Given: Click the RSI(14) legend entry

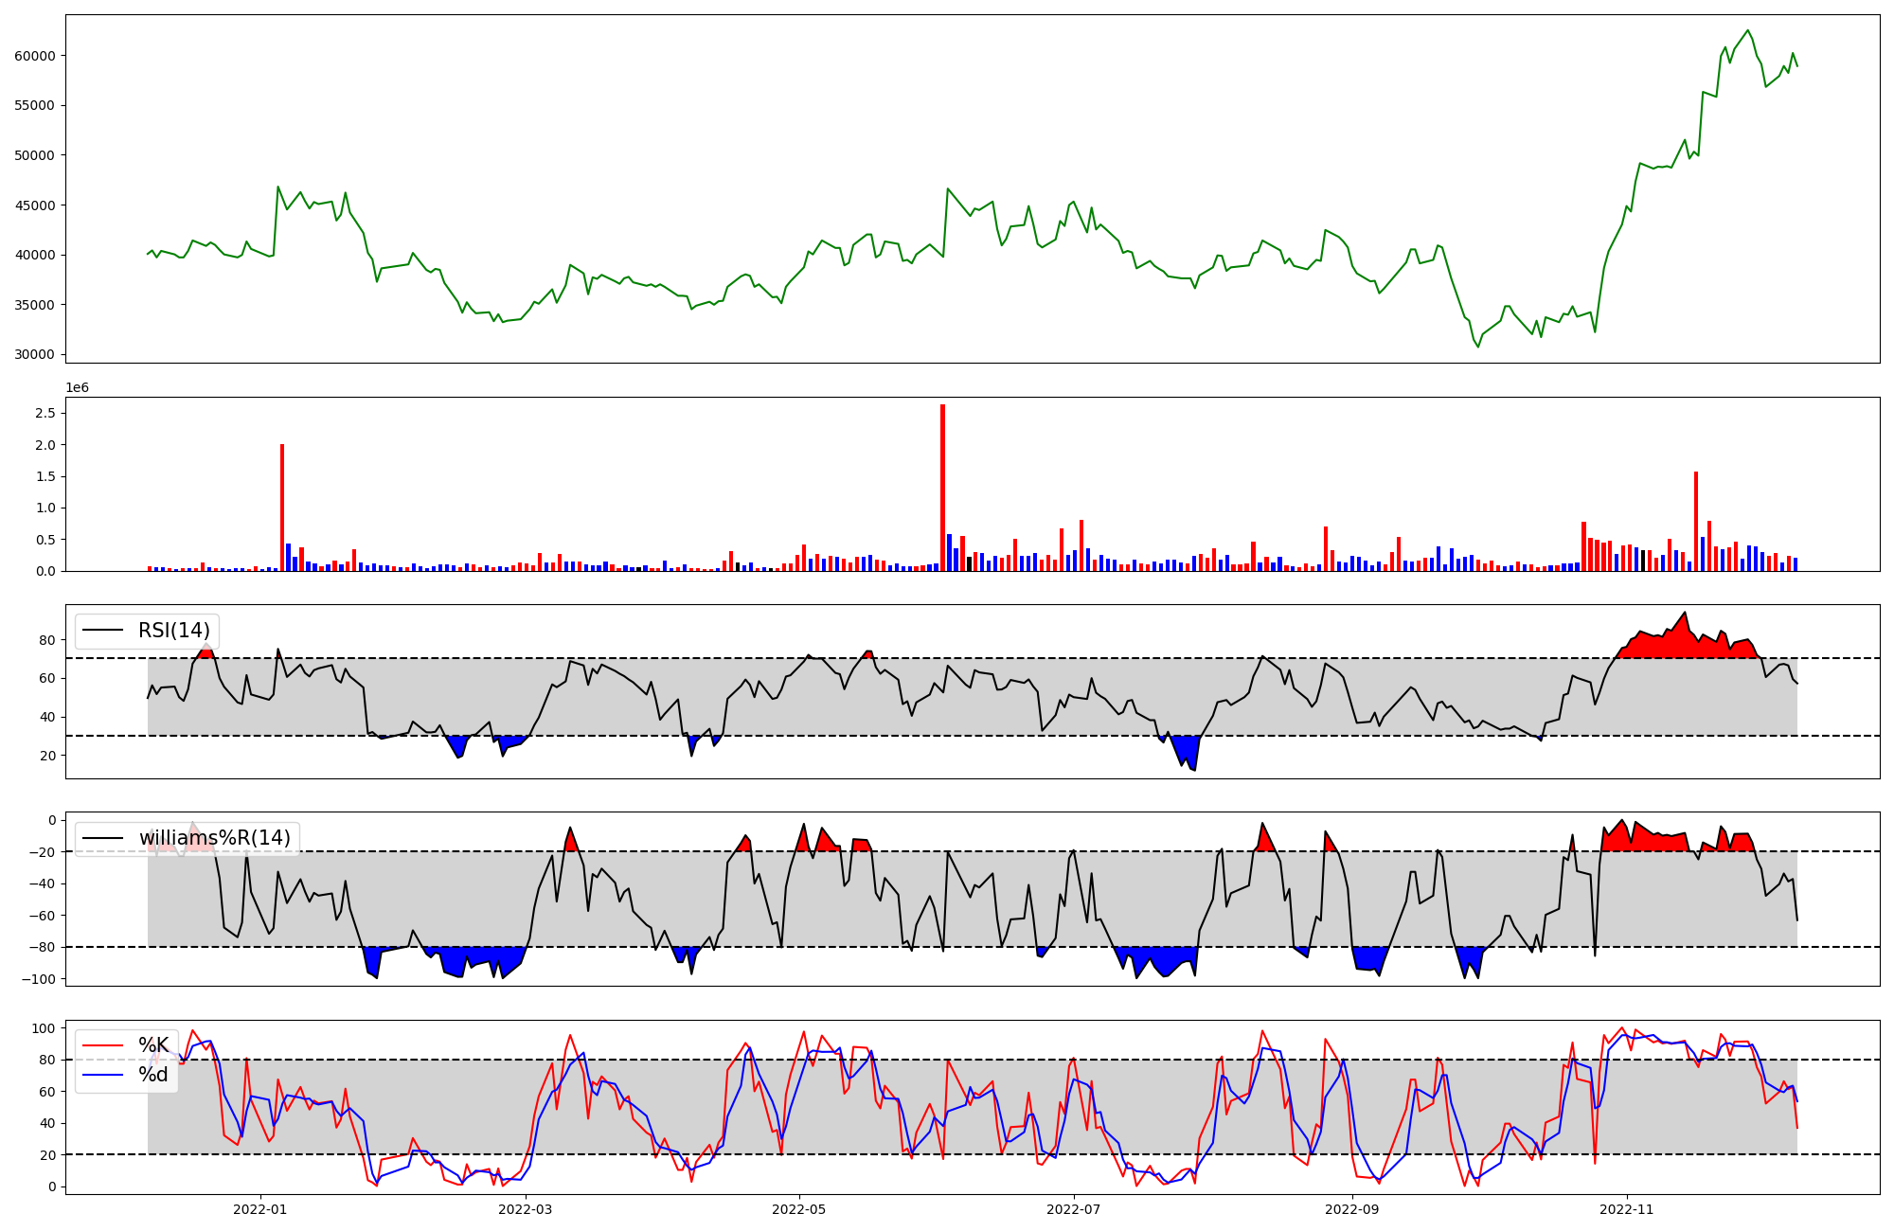Looking at the screenshot, I should click(x=173, y=631).
